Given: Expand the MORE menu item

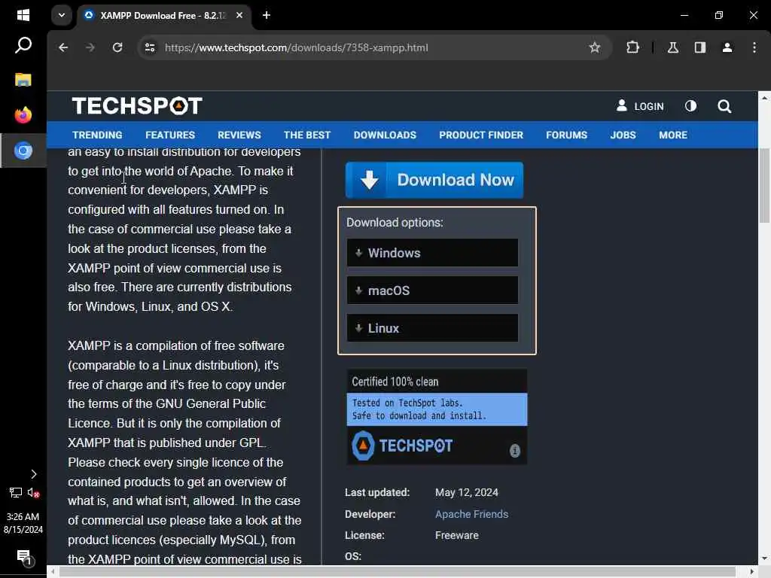Looking at the screenshot, I should [x=672, y=135].
